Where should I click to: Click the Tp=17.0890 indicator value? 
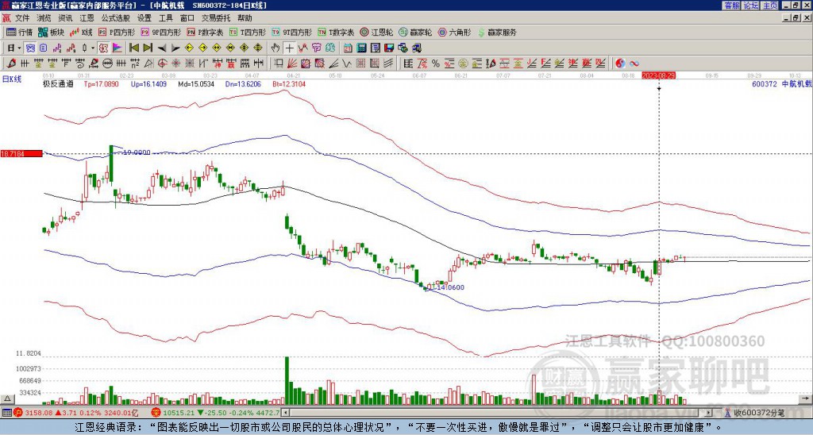(102, 83)
